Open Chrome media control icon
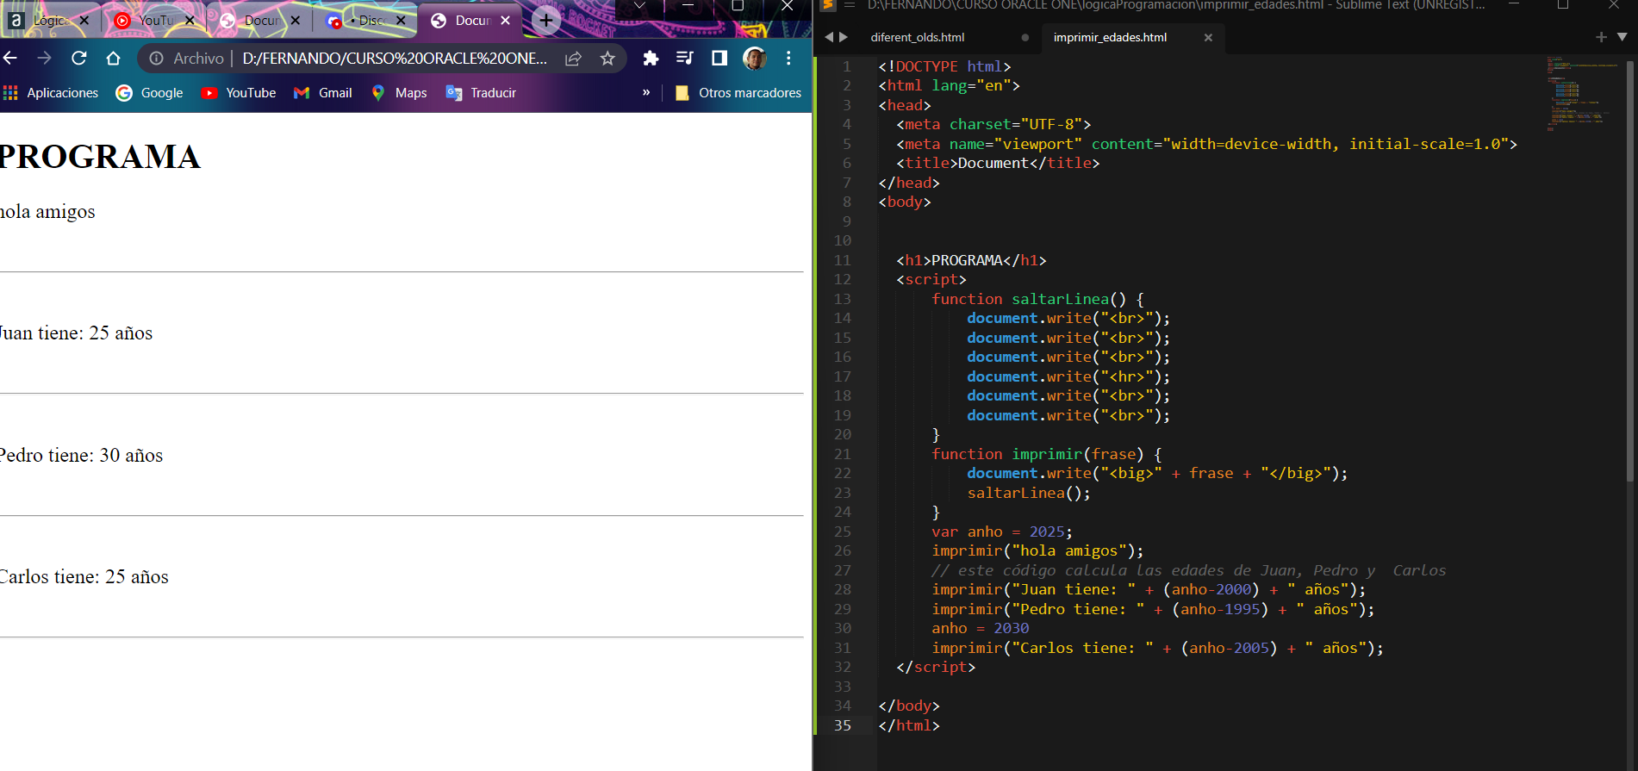Viewport: 1638px width, 771px height. [685, 58]
